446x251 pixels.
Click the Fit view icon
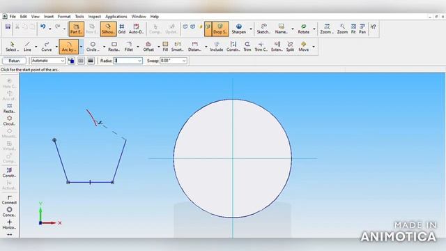pos(353,29)
